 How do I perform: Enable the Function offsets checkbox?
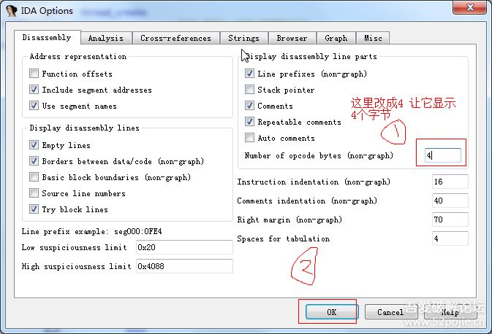click(34, 74)
